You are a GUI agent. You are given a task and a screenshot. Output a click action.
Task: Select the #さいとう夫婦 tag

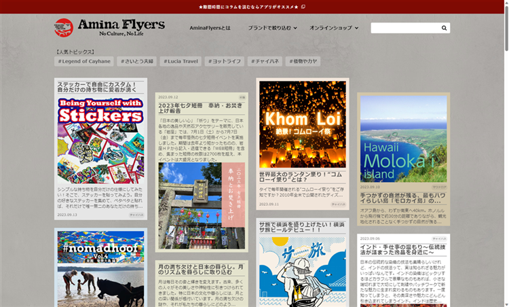pyautogui.click(x=136, y=61)
